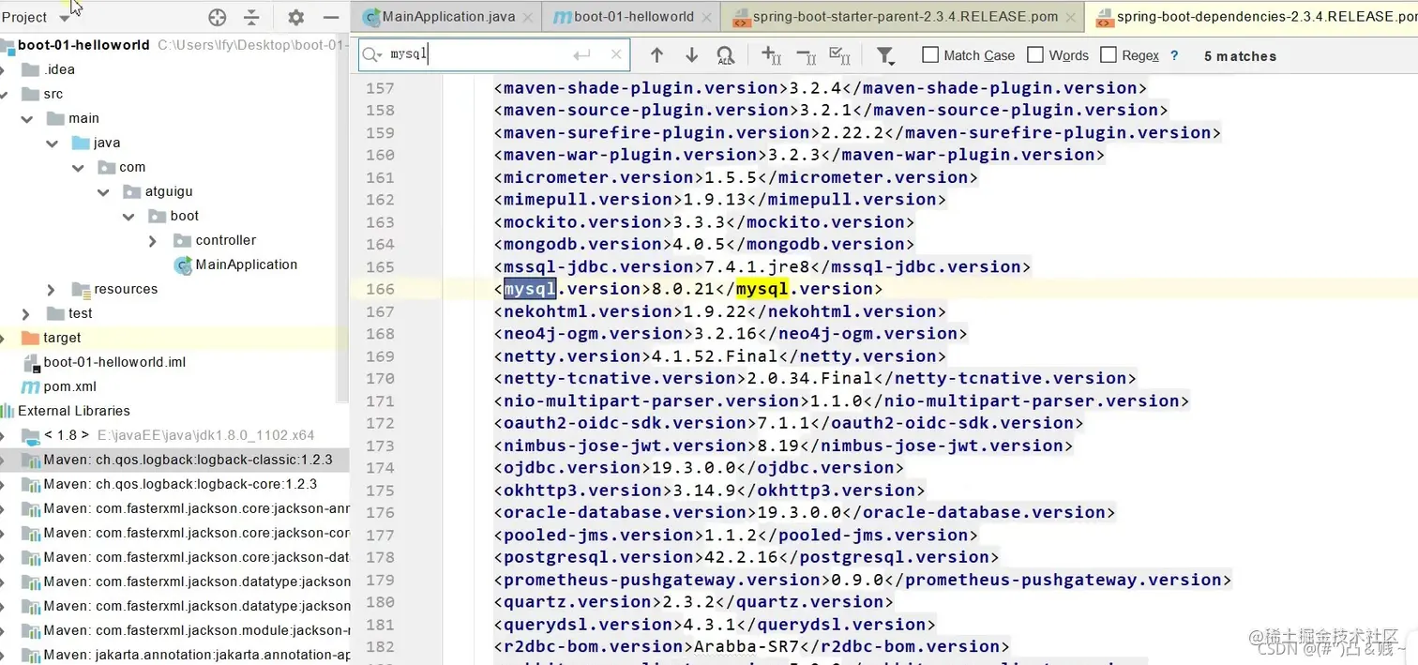Click the netty.version 4.1.52.Final line

[x=720, y=356]
